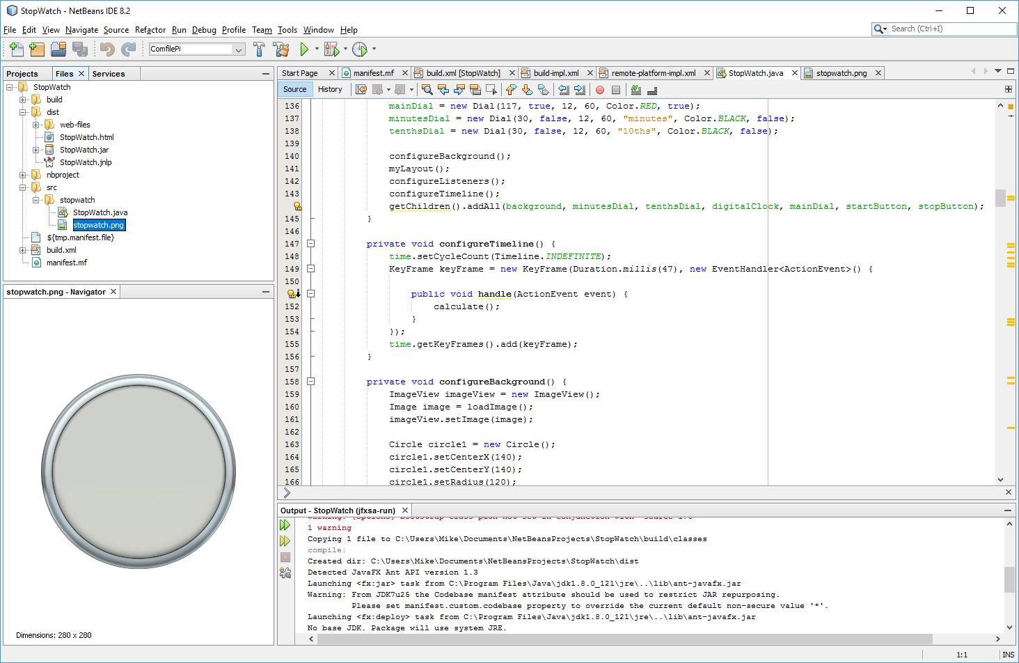Toggle rectangular selection mode icon
Screen dimensions: 1019x663
(x=491, y=89)
